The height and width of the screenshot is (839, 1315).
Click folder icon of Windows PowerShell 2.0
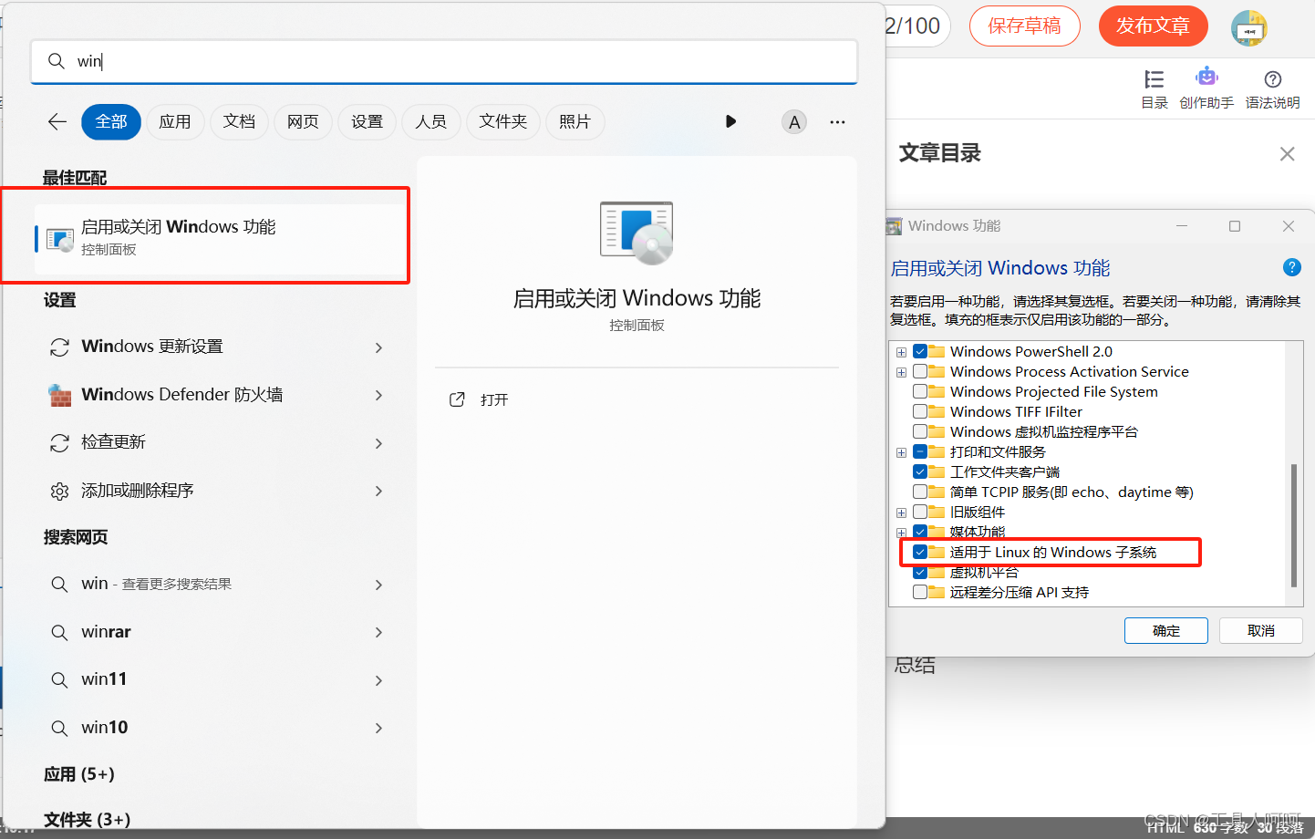[937, 351]
